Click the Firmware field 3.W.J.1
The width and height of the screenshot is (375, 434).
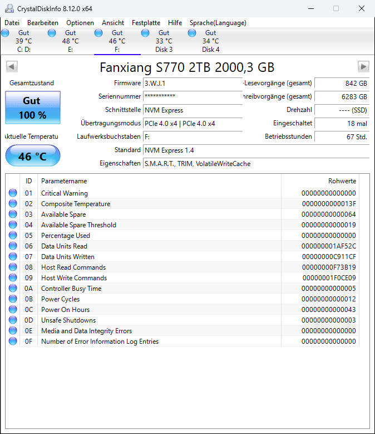point(193,84)
